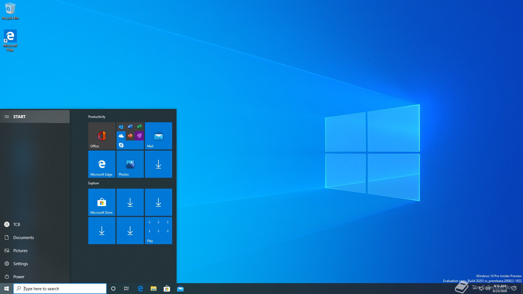523x294 pixels.
Task: Open Settings from the Start sidebar
Action: pos(35,264)
